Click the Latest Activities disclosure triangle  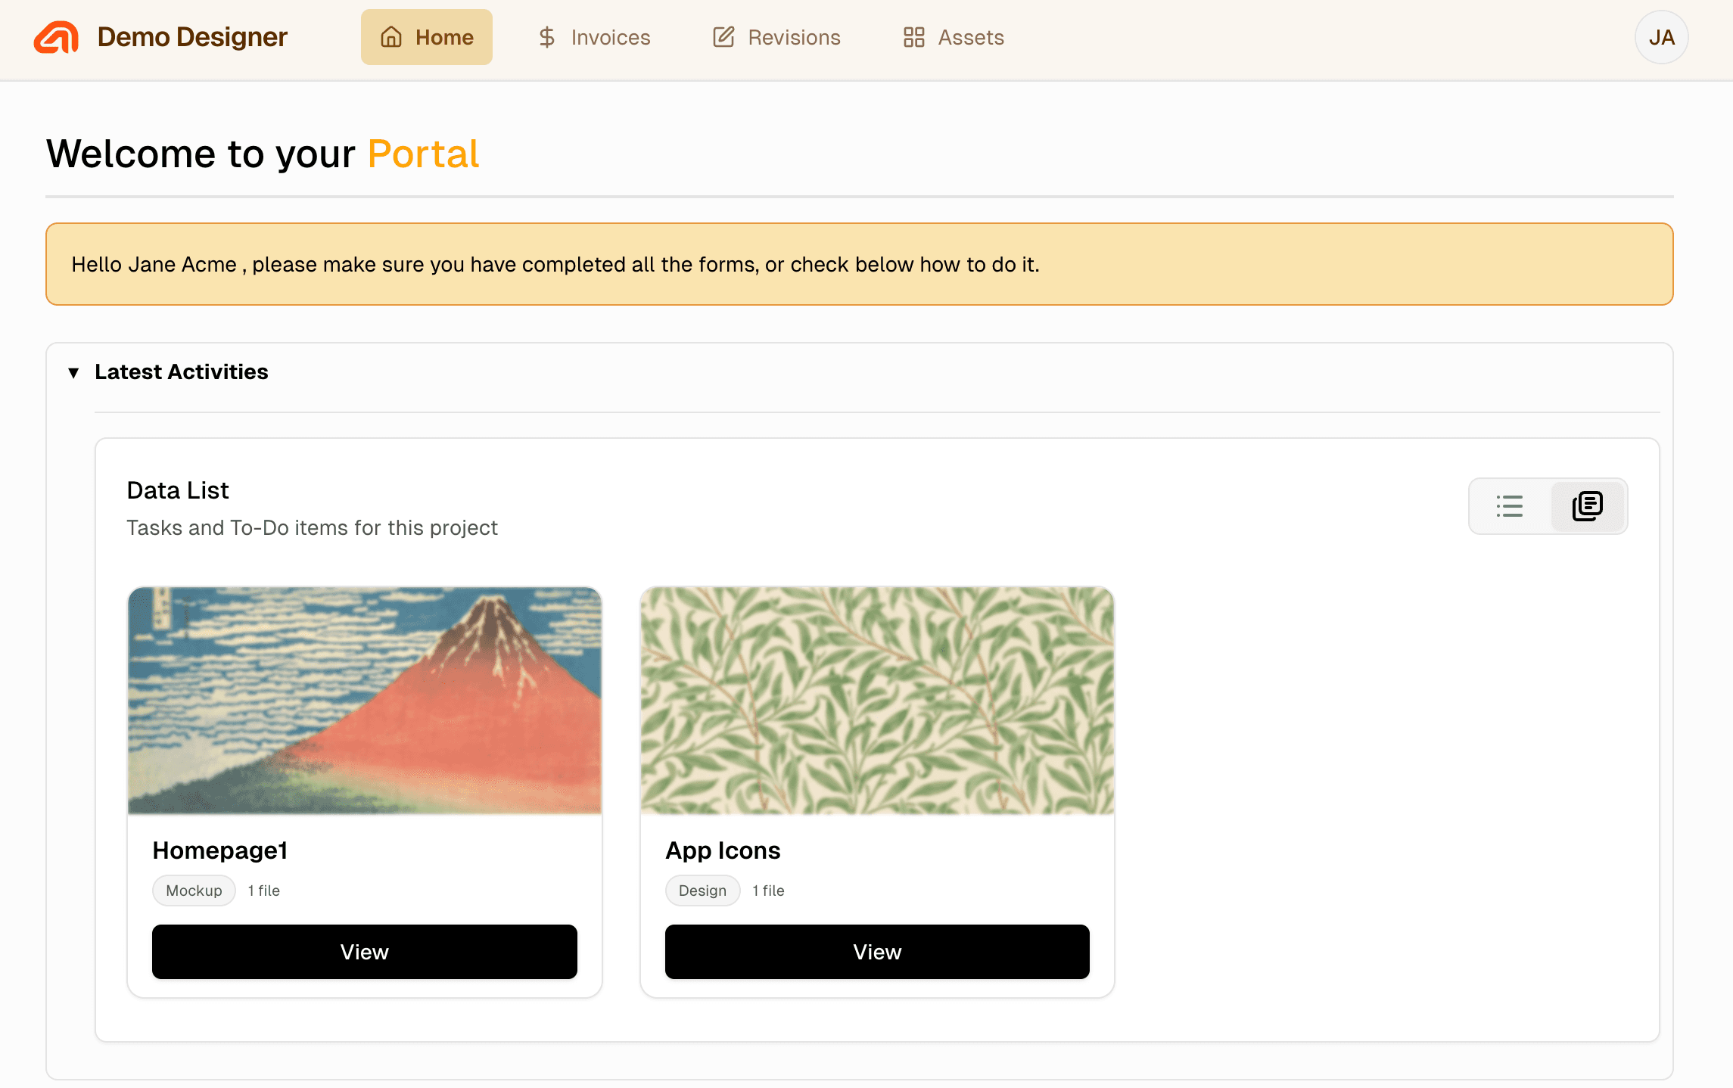pyautogui.click(x=73, y=371)
